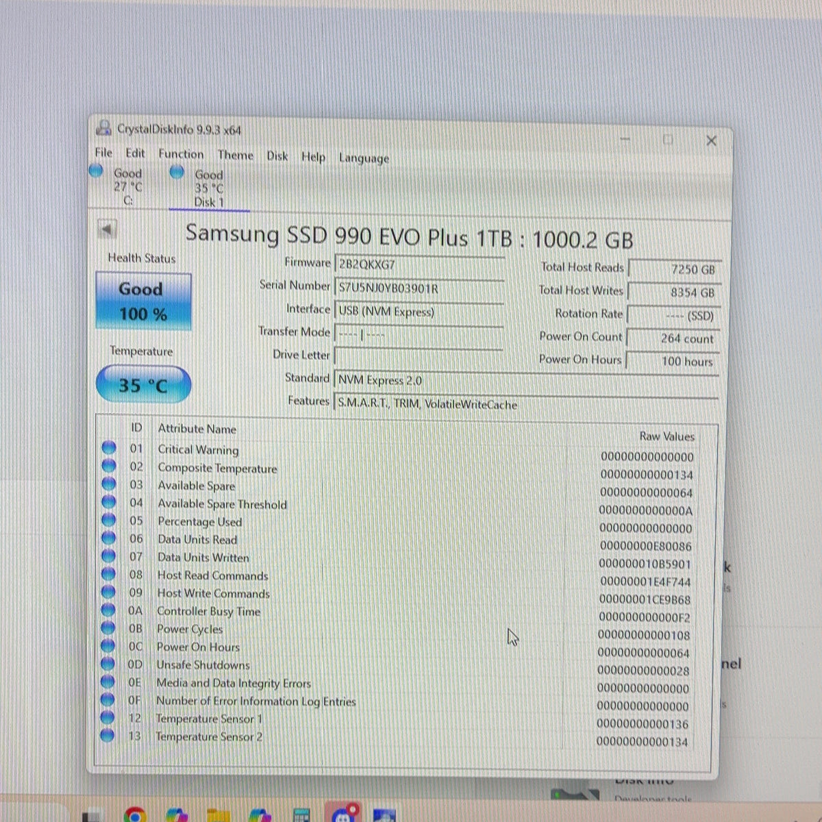Click raw value 00000000E80086
This screenshot has width=822, height=822.
click(645, 546)
